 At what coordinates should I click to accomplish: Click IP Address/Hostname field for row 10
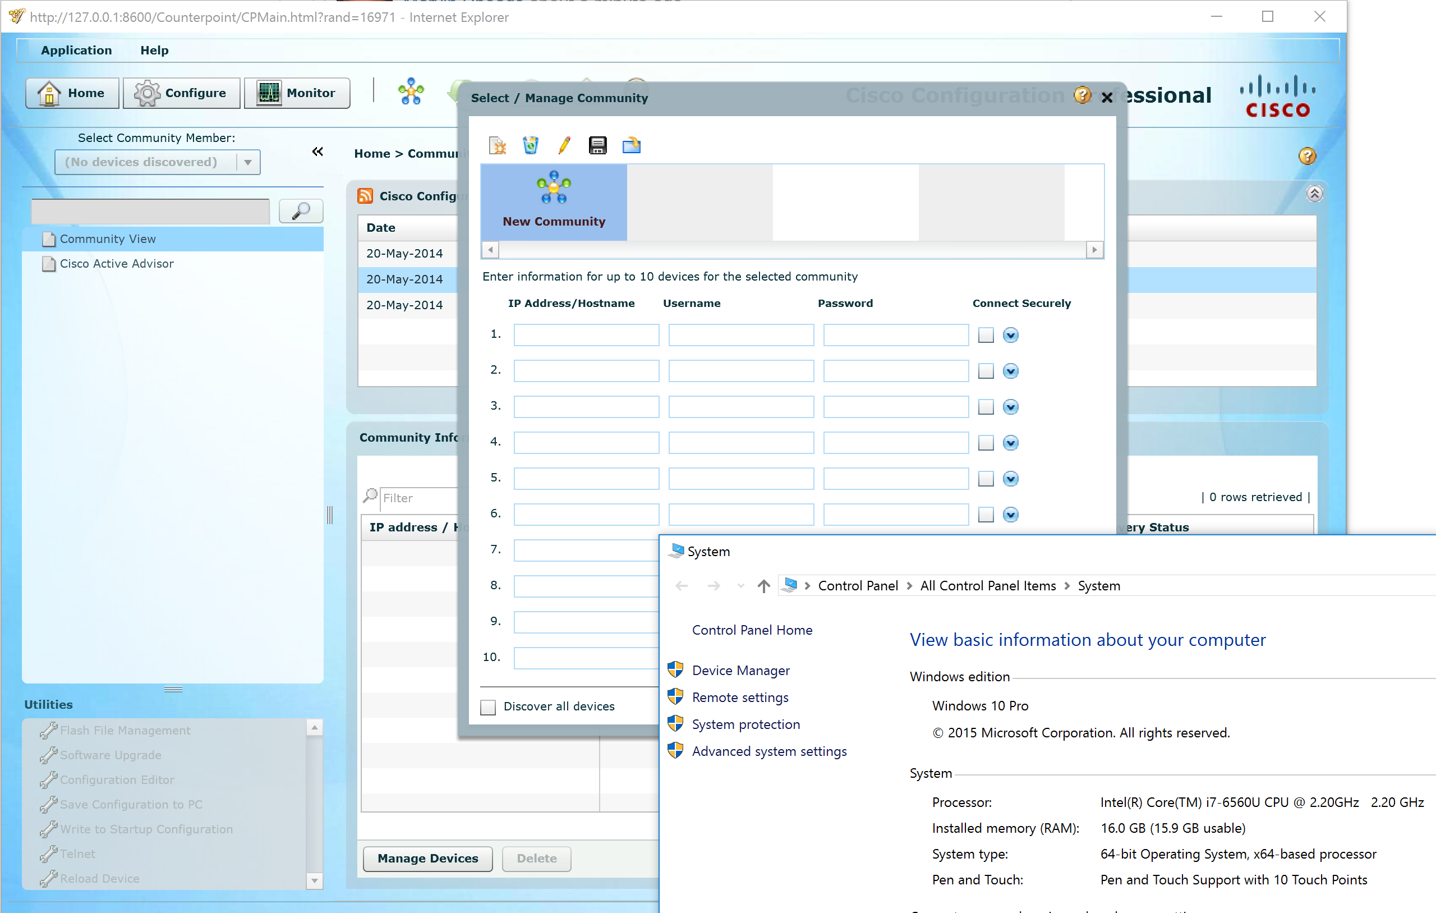pos(586,658)
